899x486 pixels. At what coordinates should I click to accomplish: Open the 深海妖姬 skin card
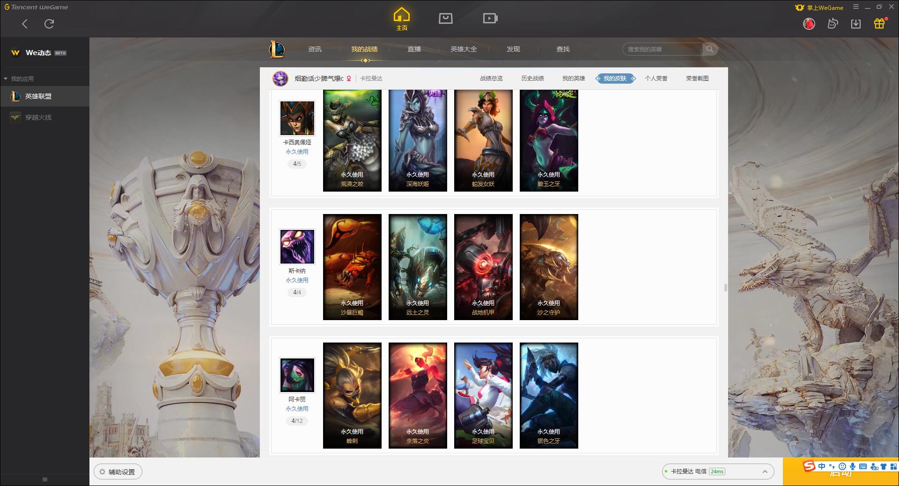point(418,141)
